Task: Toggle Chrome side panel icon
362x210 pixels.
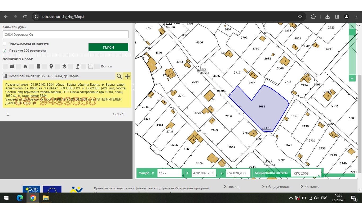Action: [x=337, y=17]
